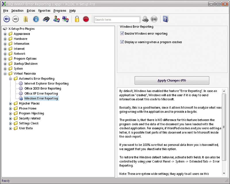Collapse the Virtual Paranoia tree node

tap(5, 74)
